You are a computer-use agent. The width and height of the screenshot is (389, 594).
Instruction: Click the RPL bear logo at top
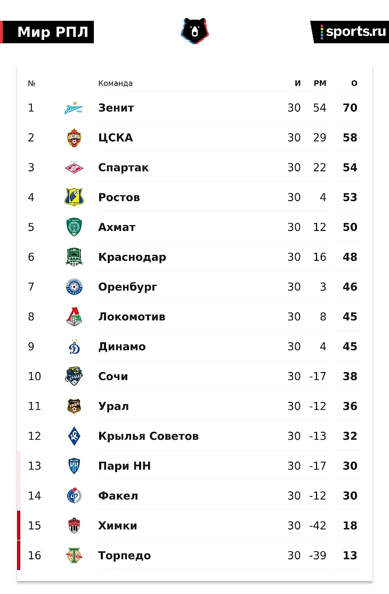[x=194, y=31]
